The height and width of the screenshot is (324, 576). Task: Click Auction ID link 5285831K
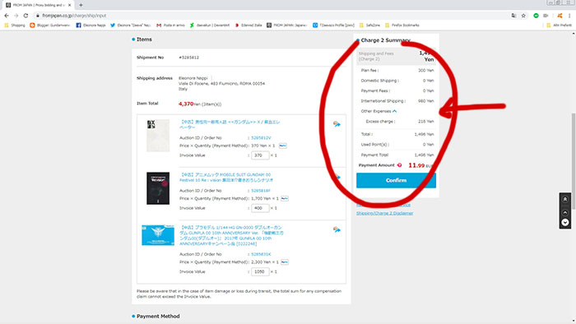pos(261,254)
